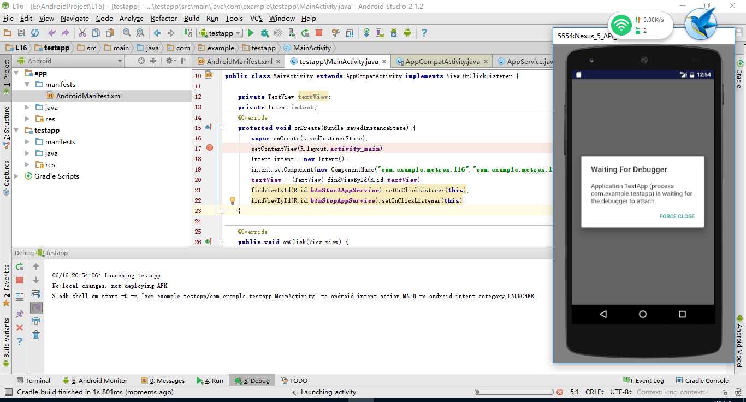Click the Back navigation arrow
The height and width of the screenshot is (402, 746).
point(157,33)
